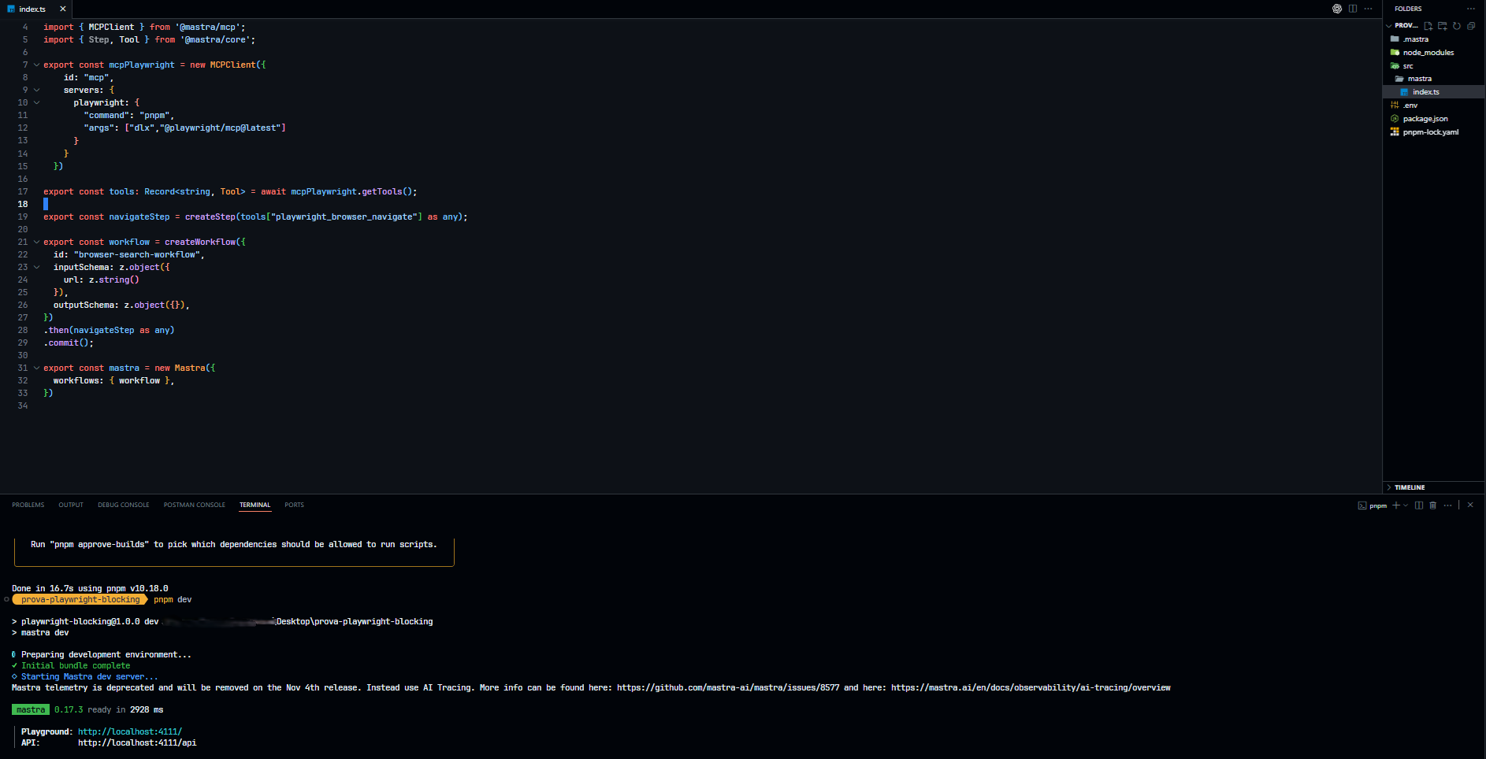Launch a new terminal with plus icon
The width and height of the screenshot is (1486, 759).
click(x=1395, y=505)
